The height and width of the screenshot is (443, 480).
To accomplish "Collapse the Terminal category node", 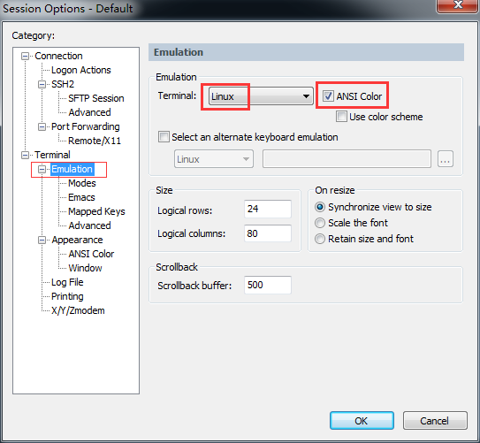I will tap(25, 155).
